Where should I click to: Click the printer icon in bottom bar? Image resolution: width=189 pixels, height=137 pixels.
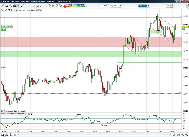pyautogui.click(x=7, y=135)
